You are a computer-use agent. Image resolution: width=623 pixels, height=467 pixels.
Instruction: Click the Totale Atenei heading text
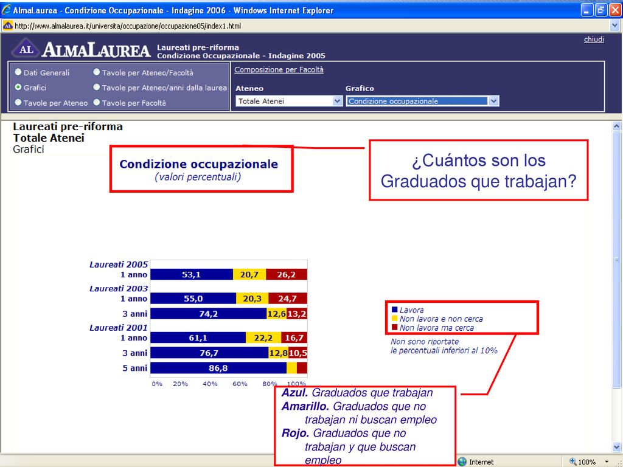tap(49, 138)
